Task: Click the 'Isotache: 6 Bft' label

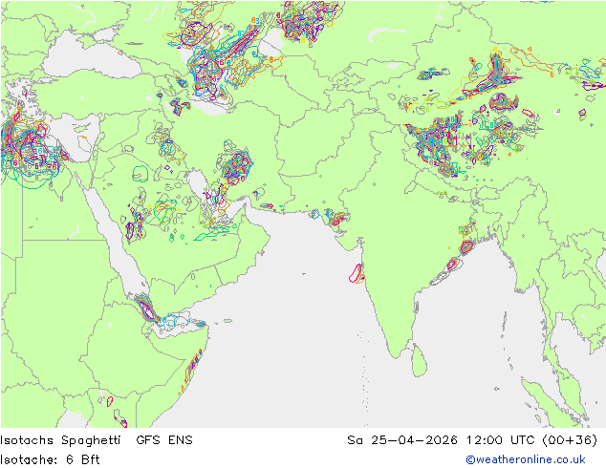Action: pyautogui.click(x=50, y=459)
